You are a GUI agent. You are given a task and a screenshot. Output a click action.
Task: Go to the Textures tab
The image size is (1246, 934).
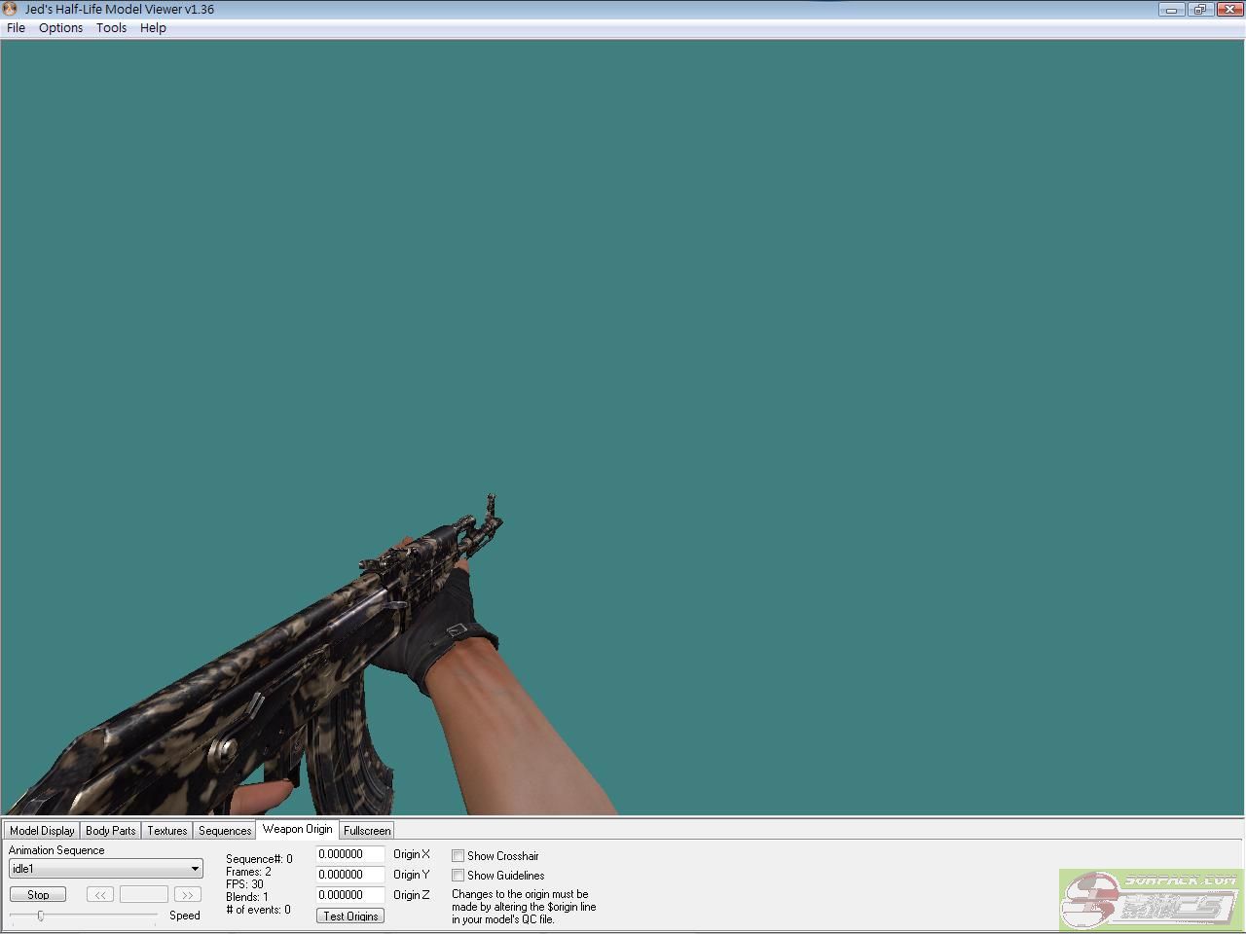tap(166, 831)
